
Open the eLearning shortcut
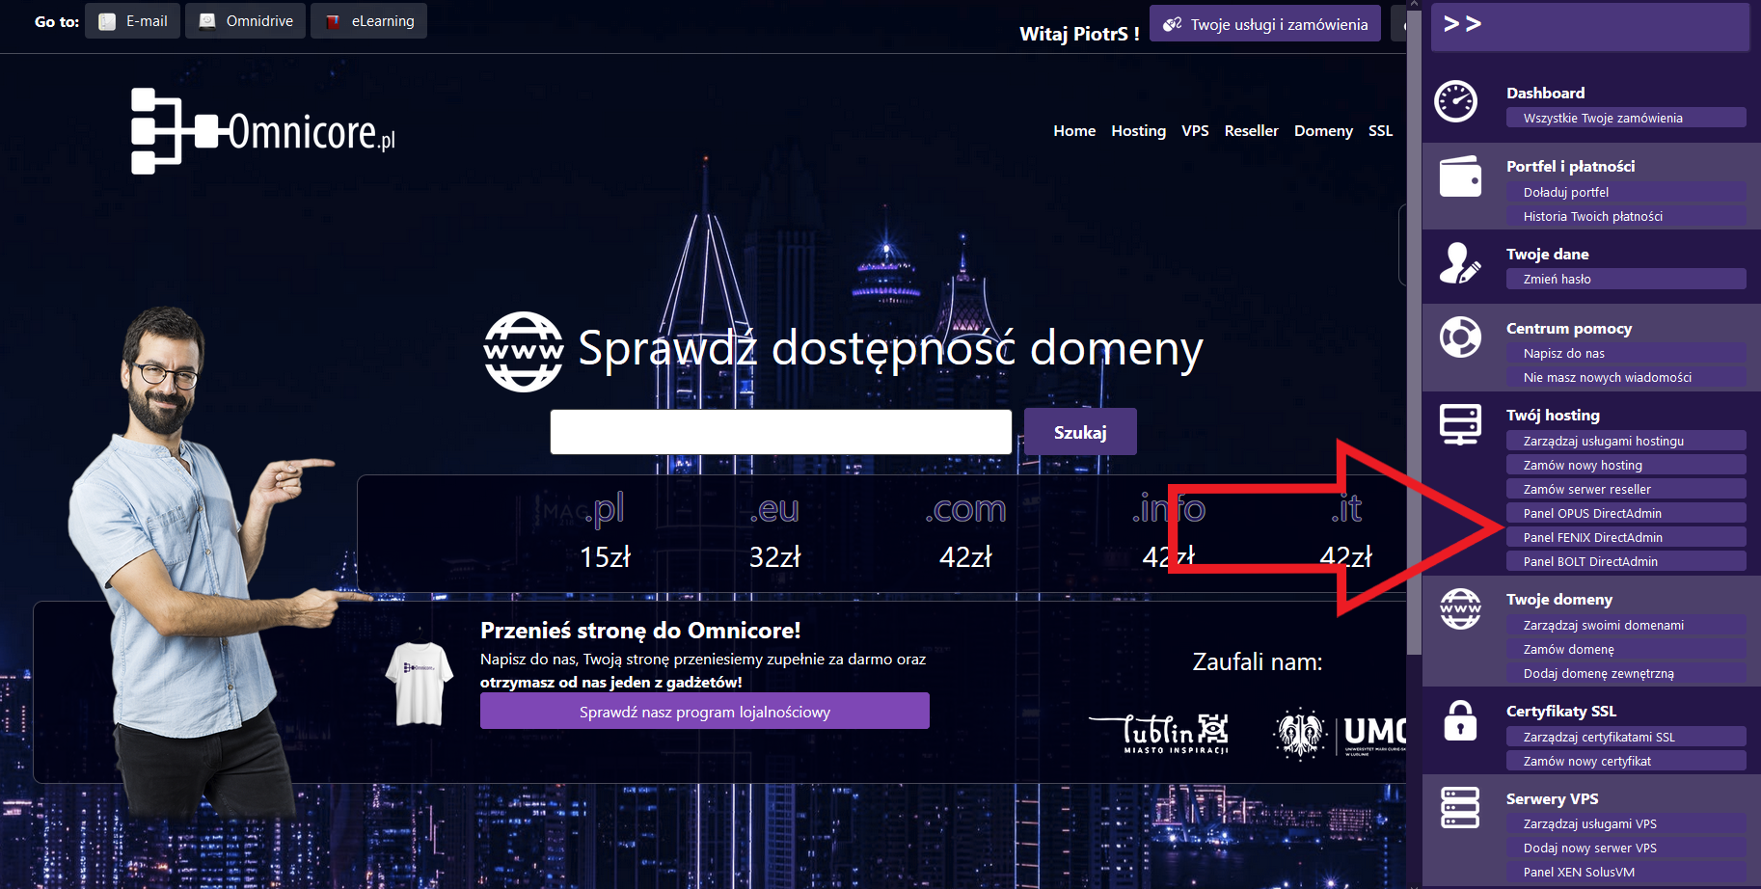click(368, 21)
